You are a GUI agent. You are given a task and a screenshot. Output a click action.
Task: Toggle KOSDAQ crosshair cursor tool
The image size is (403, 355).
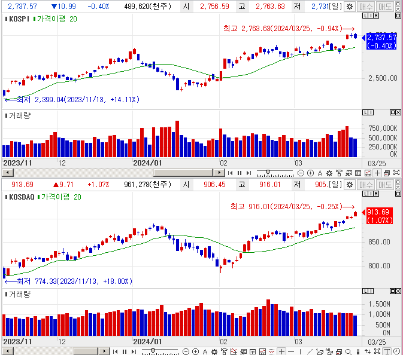click(x=281, y=351)
